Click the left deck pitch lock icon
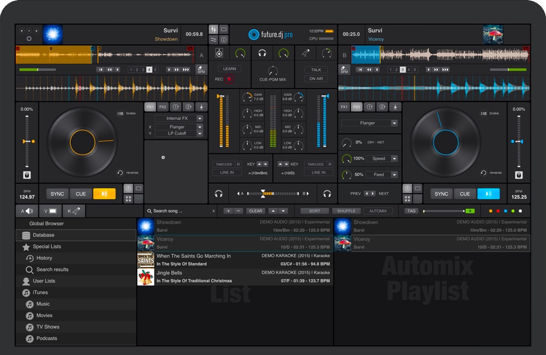Image resolution: width=546 pixels, height=355 pixels. (26, 175)
